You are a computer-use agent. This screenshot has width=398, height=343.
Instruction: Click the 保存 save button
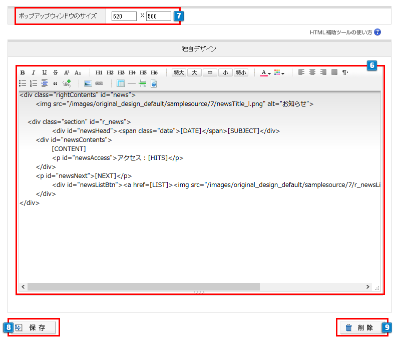click(33, 328)
